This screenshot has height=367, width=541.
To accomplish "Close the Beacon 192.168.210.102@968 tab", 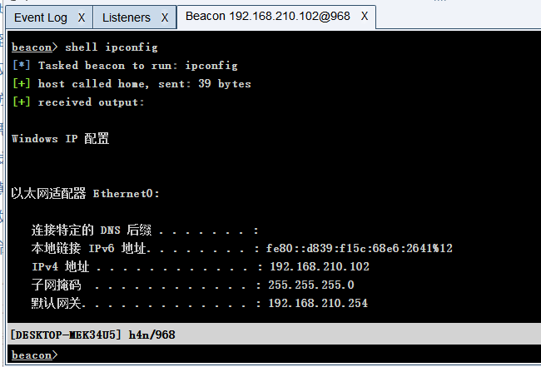I will point(365,16).
